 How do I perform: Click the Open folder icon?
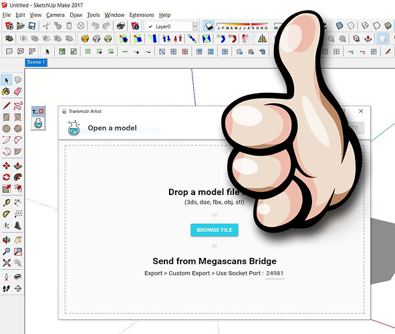tap(21, 26)
